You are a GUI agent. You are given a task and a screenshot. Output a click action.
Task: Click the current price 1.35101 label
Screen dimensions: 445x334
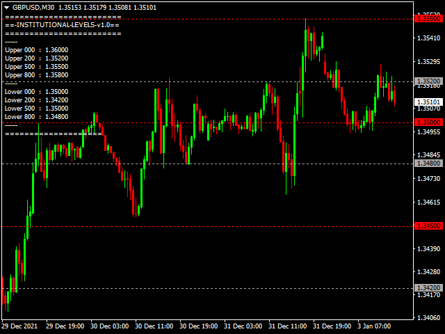[428, 102]
